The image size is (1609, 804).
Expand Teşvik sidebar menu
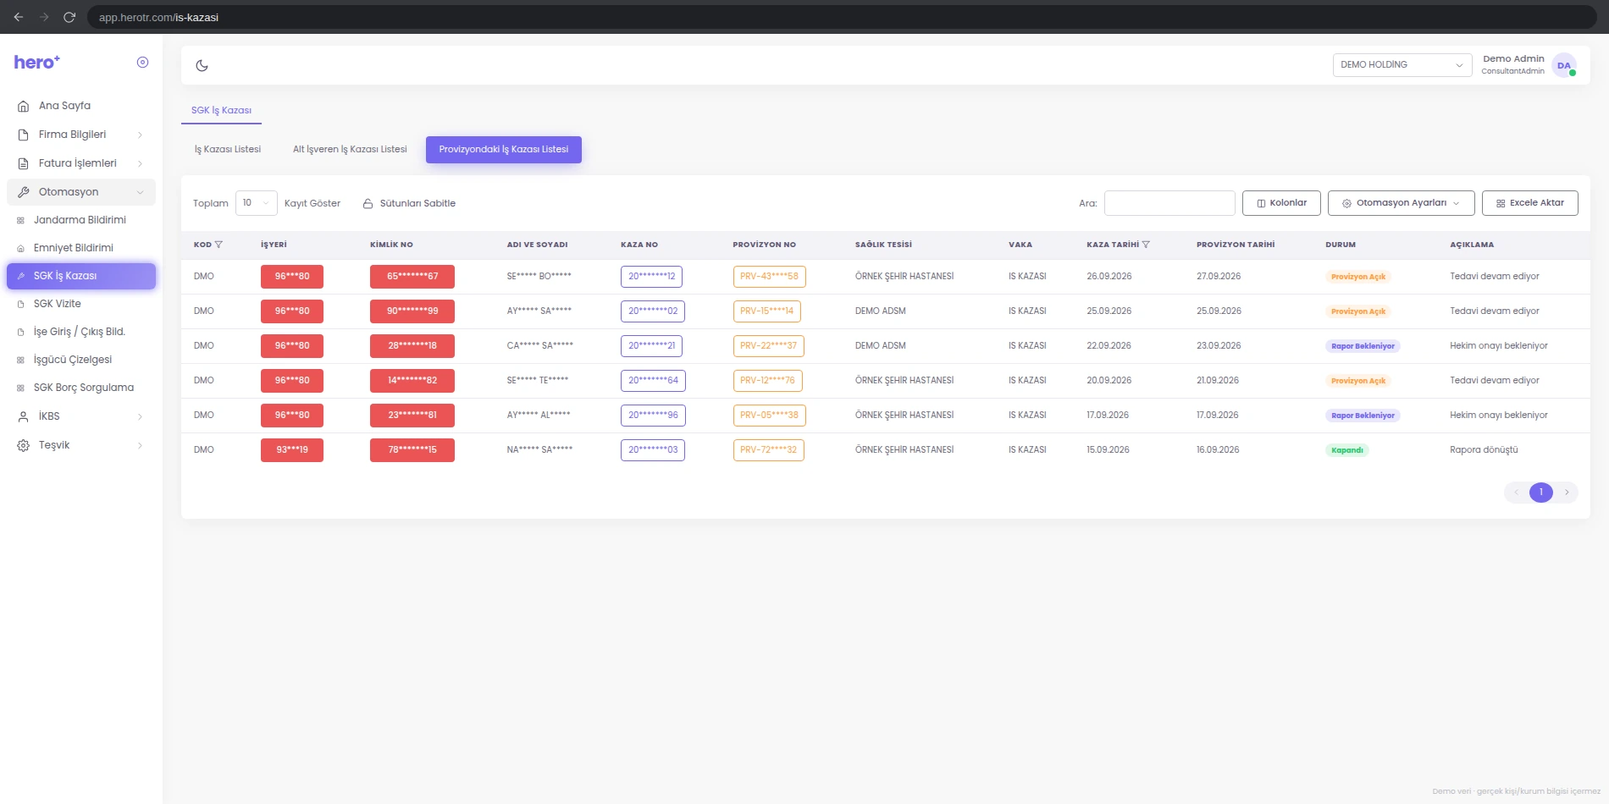(x=81, y=445)
